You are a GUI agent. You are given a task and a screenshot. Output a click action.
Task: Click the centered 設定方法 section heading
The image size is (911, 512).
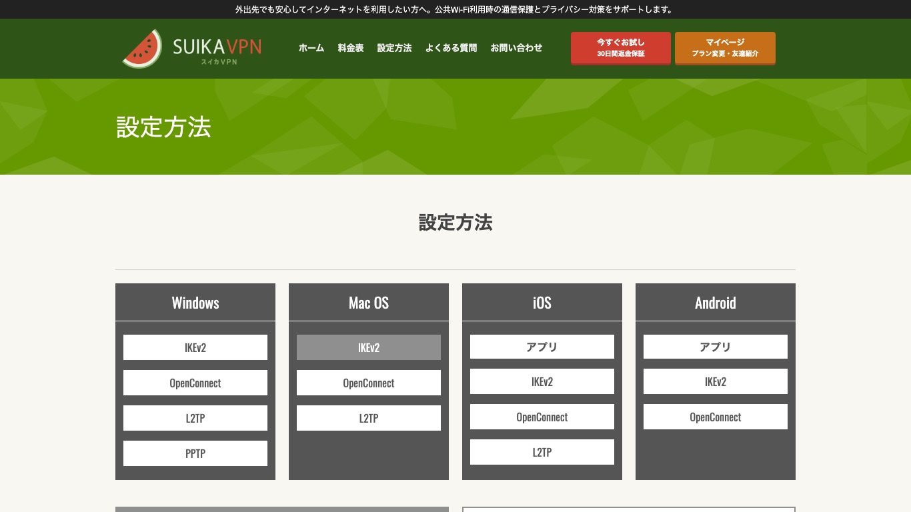pos(455,223)
